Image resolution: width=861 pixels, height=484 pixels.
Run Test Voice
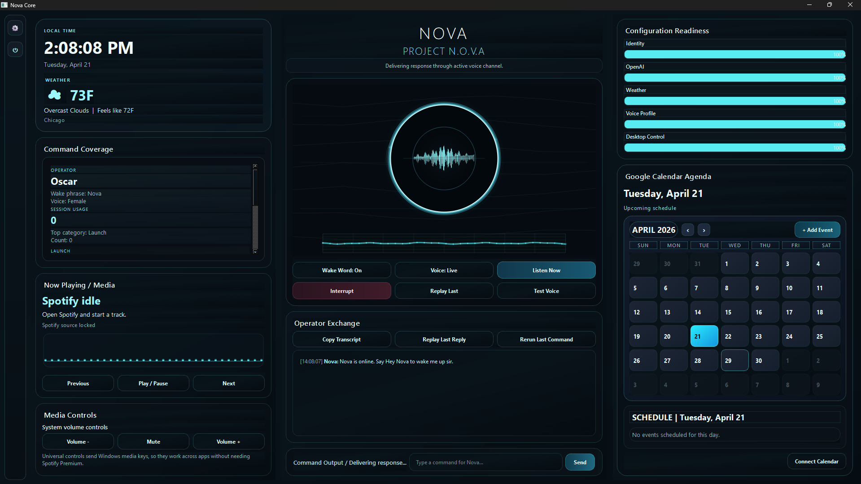[x=546, y=291]
